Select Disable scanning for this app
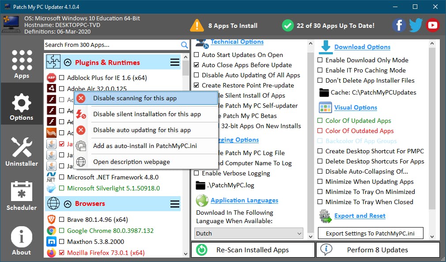The height and width of the screenshot is (262, 446). point(146,98)
